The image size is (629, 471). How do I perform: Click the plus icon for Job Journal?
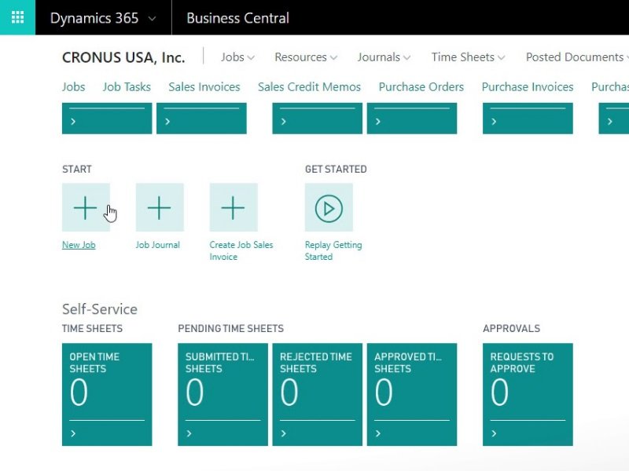(160, 207)
